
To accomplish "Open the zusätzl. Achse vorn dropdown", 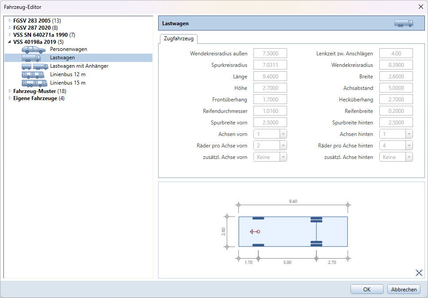I will click(283, 157).
